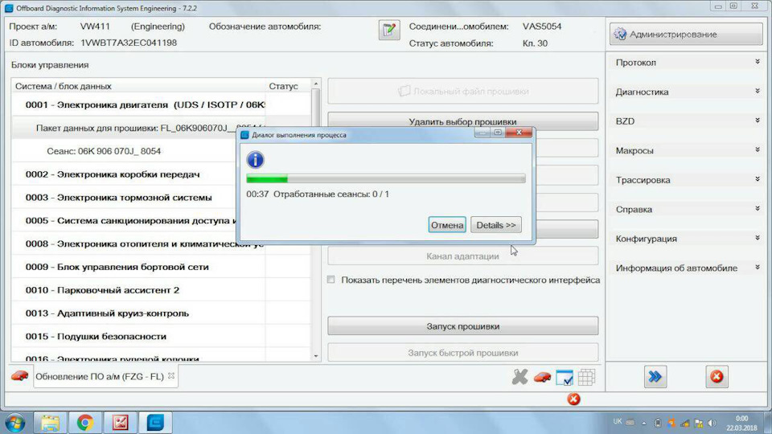Screen dimensions: 772x434
Task: Show hidden tray icons arrow
Action: (x=643, y=424)
